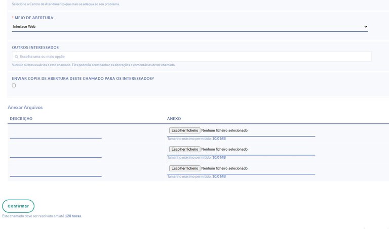Click the 'OUTROS INTERESSADOS' field label

click(35, 48)
